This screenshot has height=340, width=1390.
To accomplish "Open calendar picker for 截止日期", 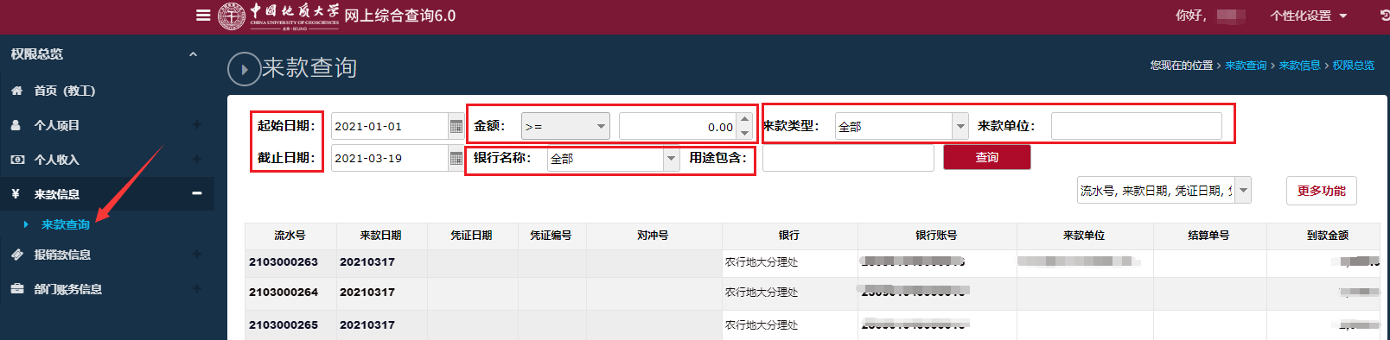I will [x=456, y=159].
